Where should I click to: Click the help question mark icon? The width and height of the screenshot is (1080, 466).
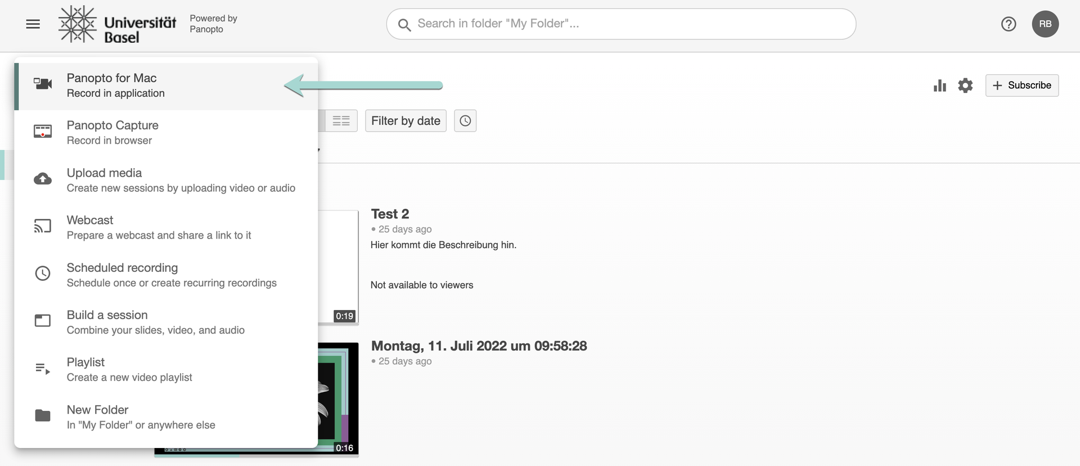1008,24
